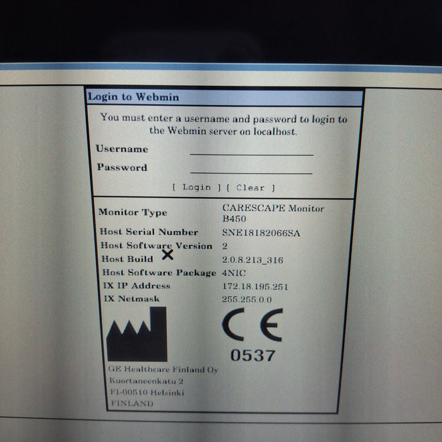Click the Username label text
Screen dimensions: 442x442
122,149
